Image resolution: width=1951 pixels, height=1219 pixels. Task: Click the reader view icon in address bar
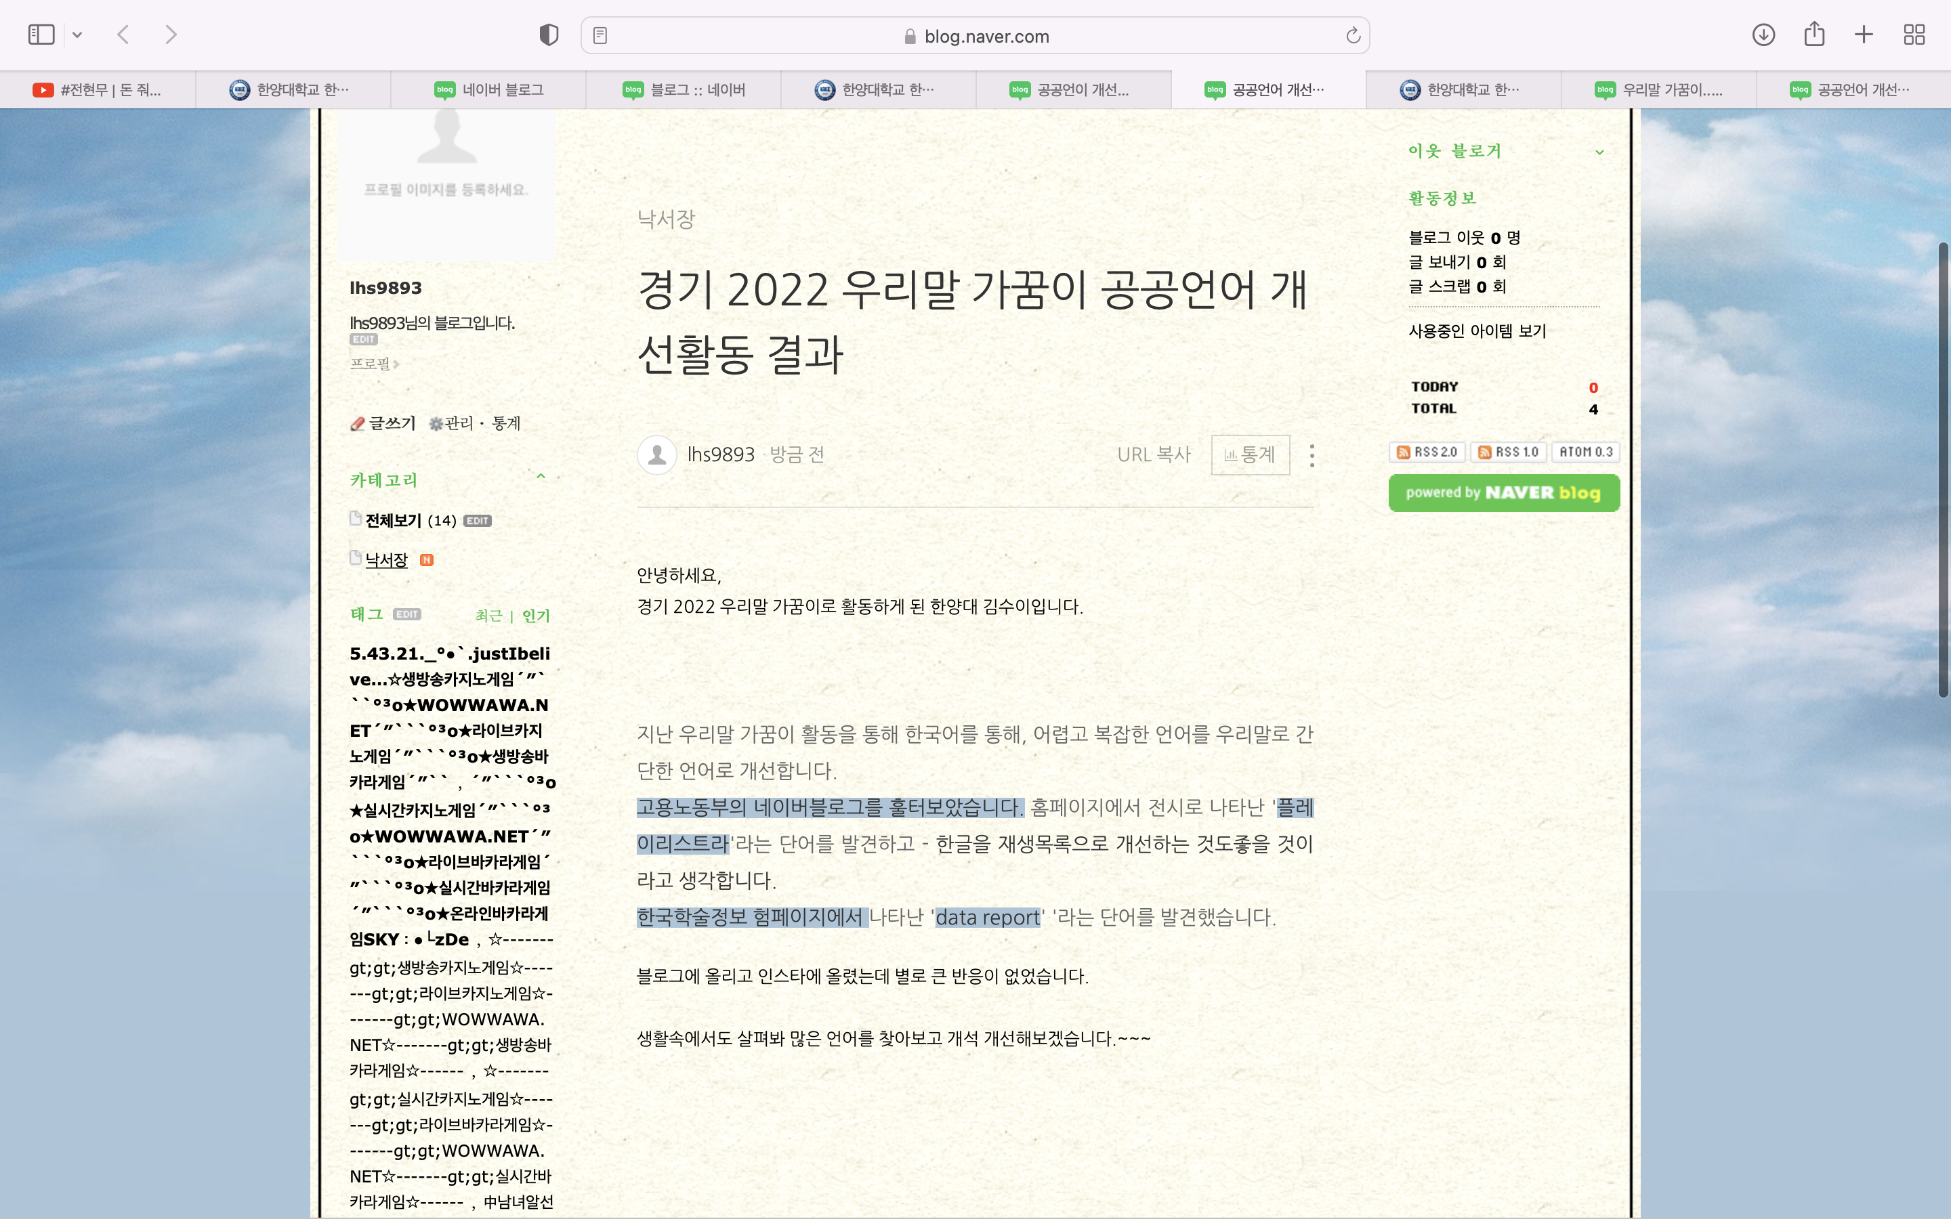tap(600, 35)
